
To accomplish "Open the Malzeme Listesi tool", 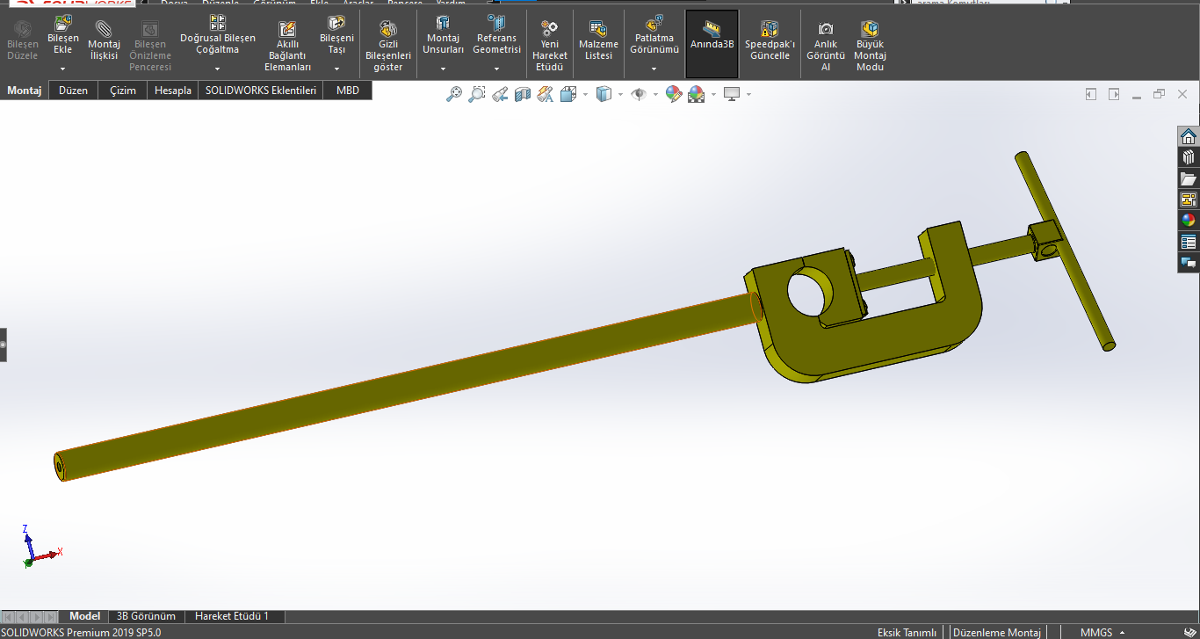I will point(598,42).
